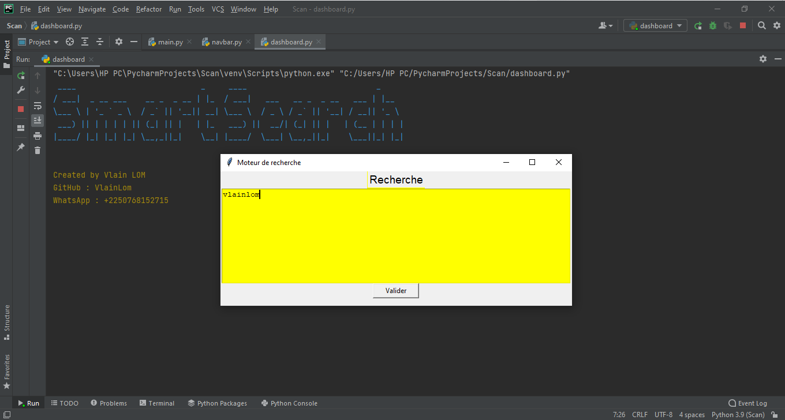Viewport: 785px width, 420px height.
Task: Start debugging with the bug icon
Action: pyautogui.click(x=712, y=26)
